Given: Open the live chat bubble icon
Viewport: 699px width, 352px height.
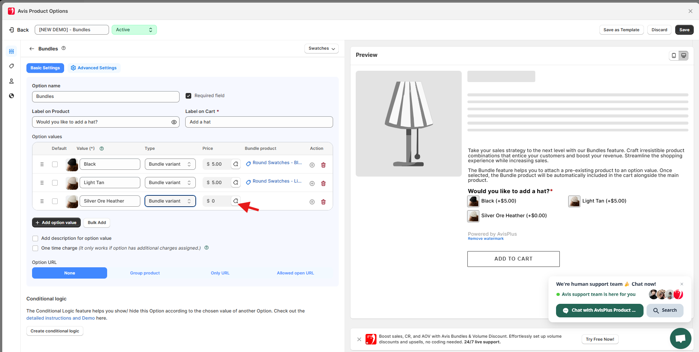Looking at the screenshot, I should pos(680,338).
